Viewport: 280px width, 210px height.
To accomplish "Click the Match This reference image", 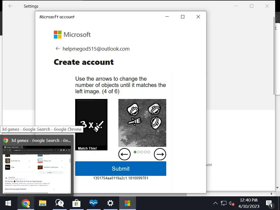I will pos(91,125).
